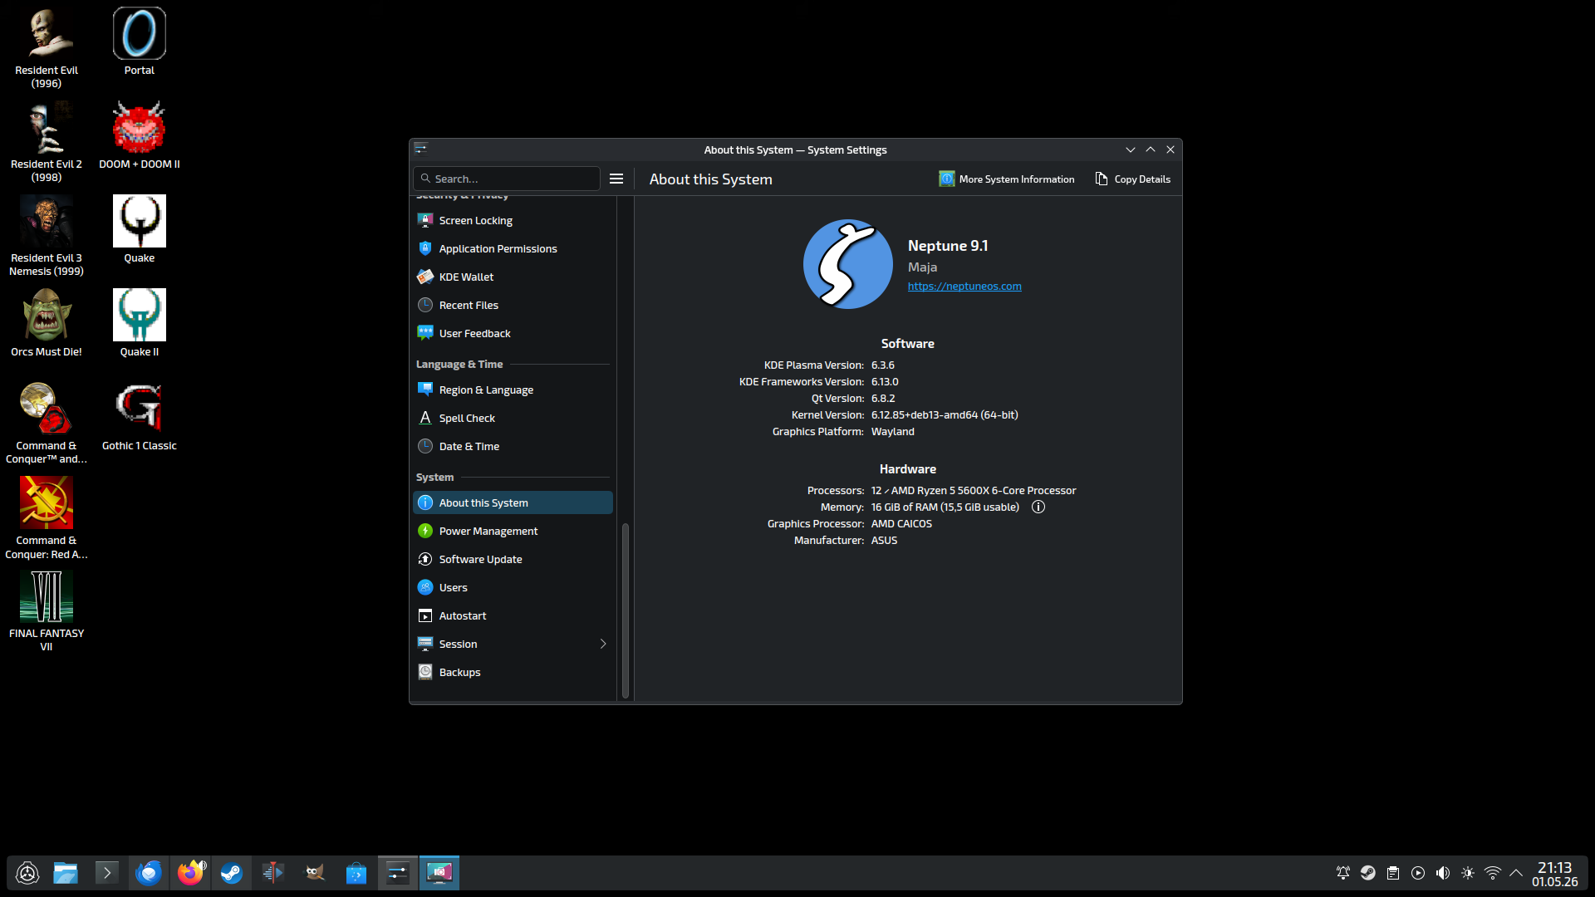Select Resident Evil 2 (1998) desktop icon
Viewport: 1595px width, 897px height.
click(47, 141)
